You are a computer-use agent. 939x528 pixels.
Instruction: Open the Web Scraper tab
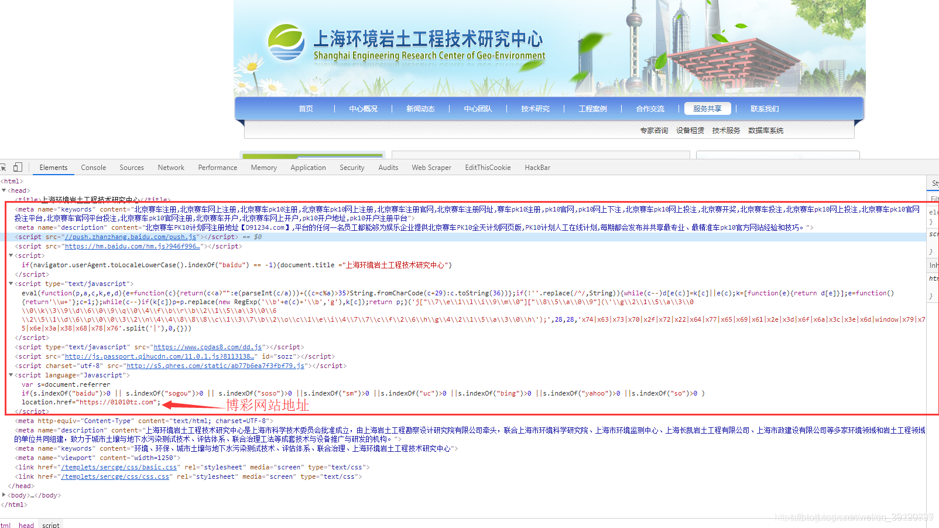coord(431,168)
